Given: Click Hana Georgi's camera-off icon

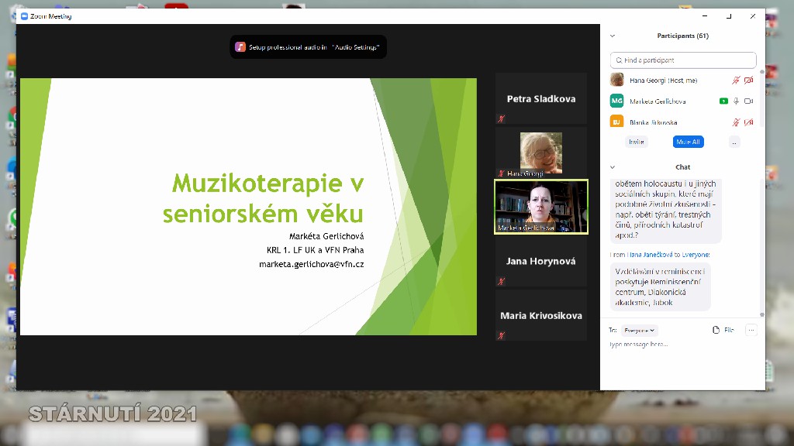Looking at the screenshot, I should point(748,80).
